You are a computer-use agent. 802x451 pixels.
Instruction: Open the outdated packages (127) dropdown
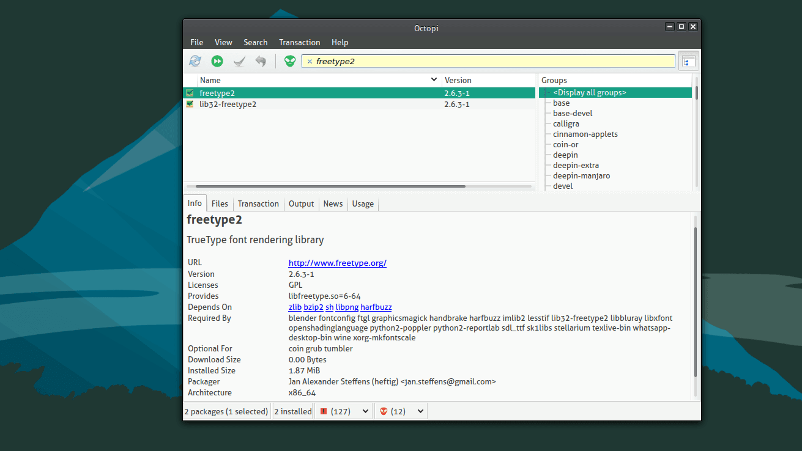tap(343, 411)
